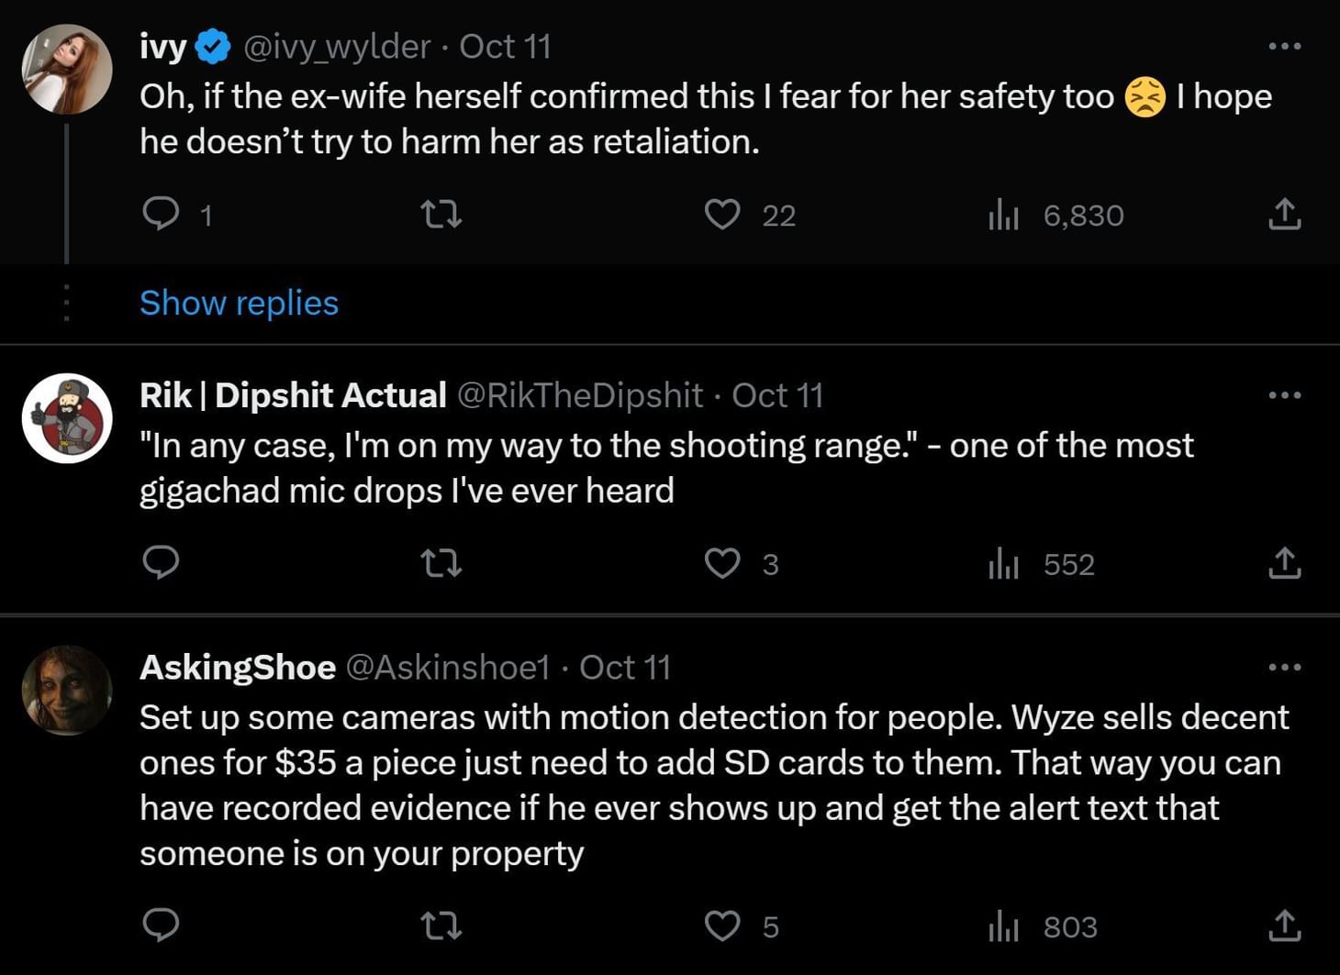Open more menu on Rik's tweet
This screenshot has width=1340, height=975.
(x=1284, y=395)
